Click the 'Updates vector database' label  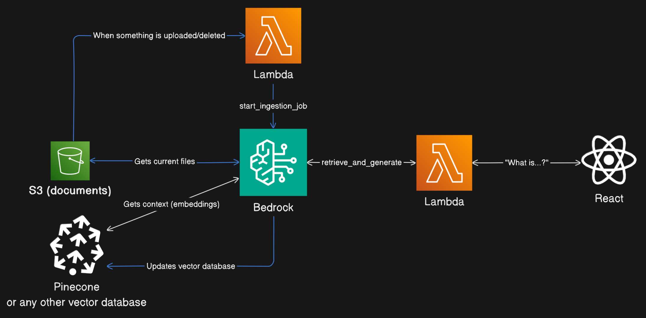click(x=191, y=266)
